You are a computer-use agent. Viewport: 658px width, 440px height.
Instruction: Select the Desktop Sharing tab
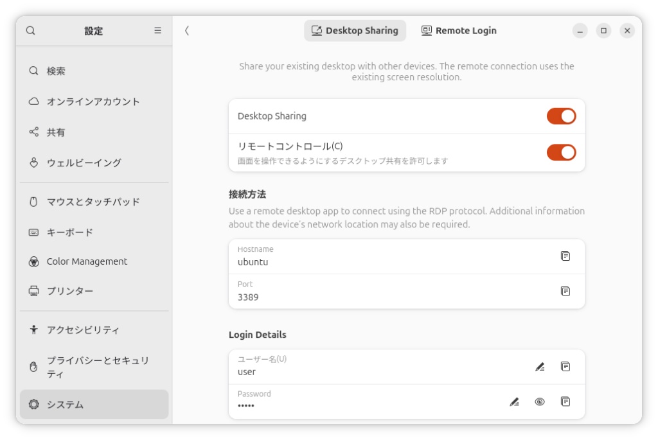(x=355, y=31)
